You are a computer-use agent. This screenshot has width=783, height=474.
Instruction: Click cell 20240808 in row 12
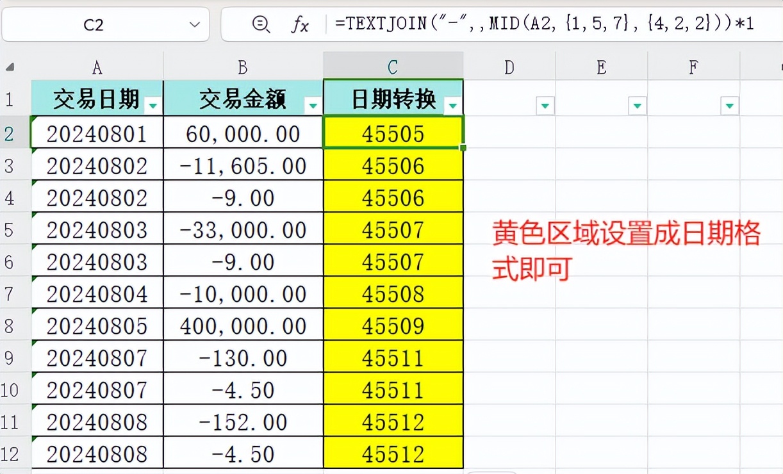(x=97, y=453)
